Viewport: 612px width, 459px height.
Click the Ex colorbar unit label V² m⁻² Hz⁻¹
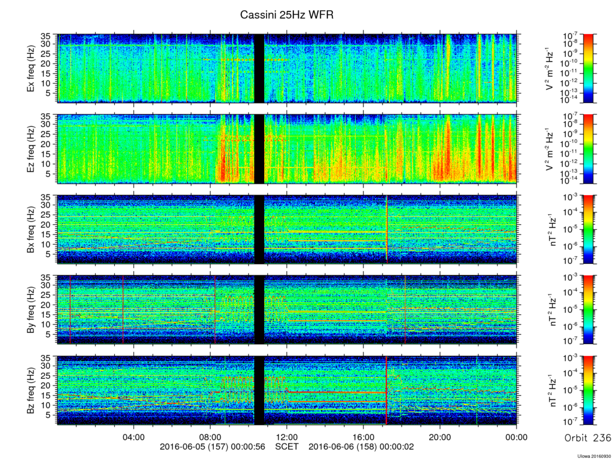pos(549,69)
